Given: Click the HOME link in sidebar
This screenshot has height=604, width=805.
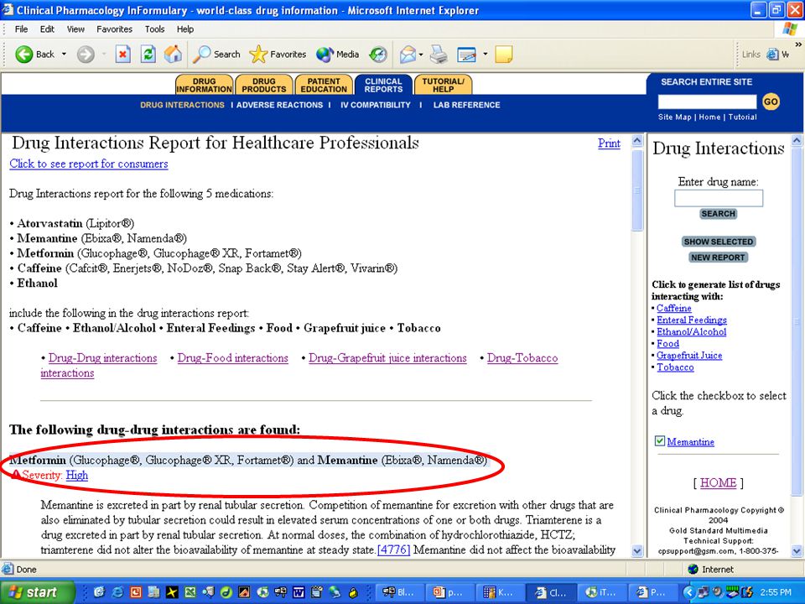Looking at the screenshot, I should 719,483.
